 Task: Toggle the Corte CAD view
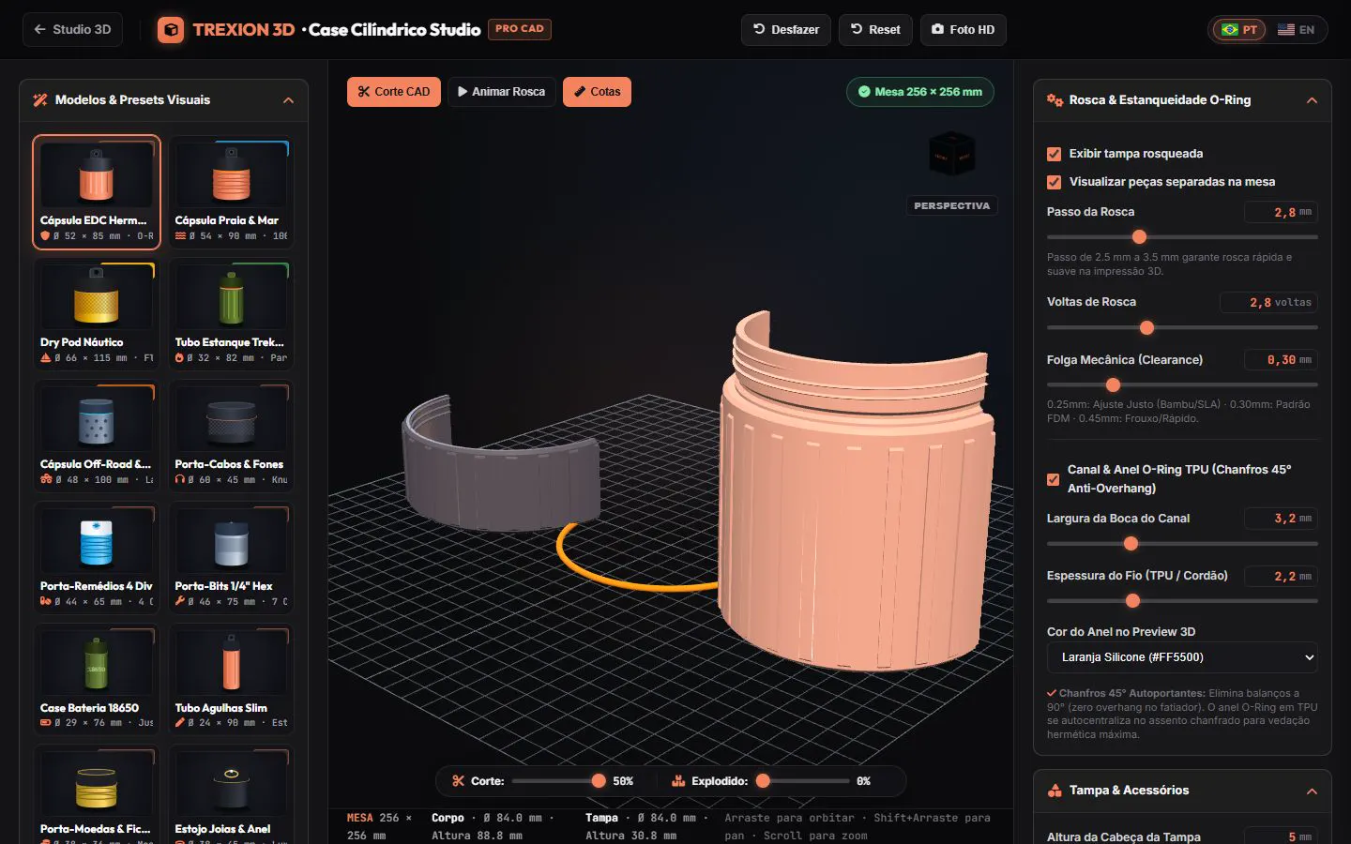click(x=394, y=92)
